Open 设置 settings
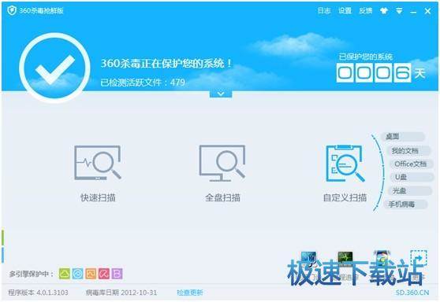Image resolution: width=440 pixels, height=302 pixels. coord(345,11)
